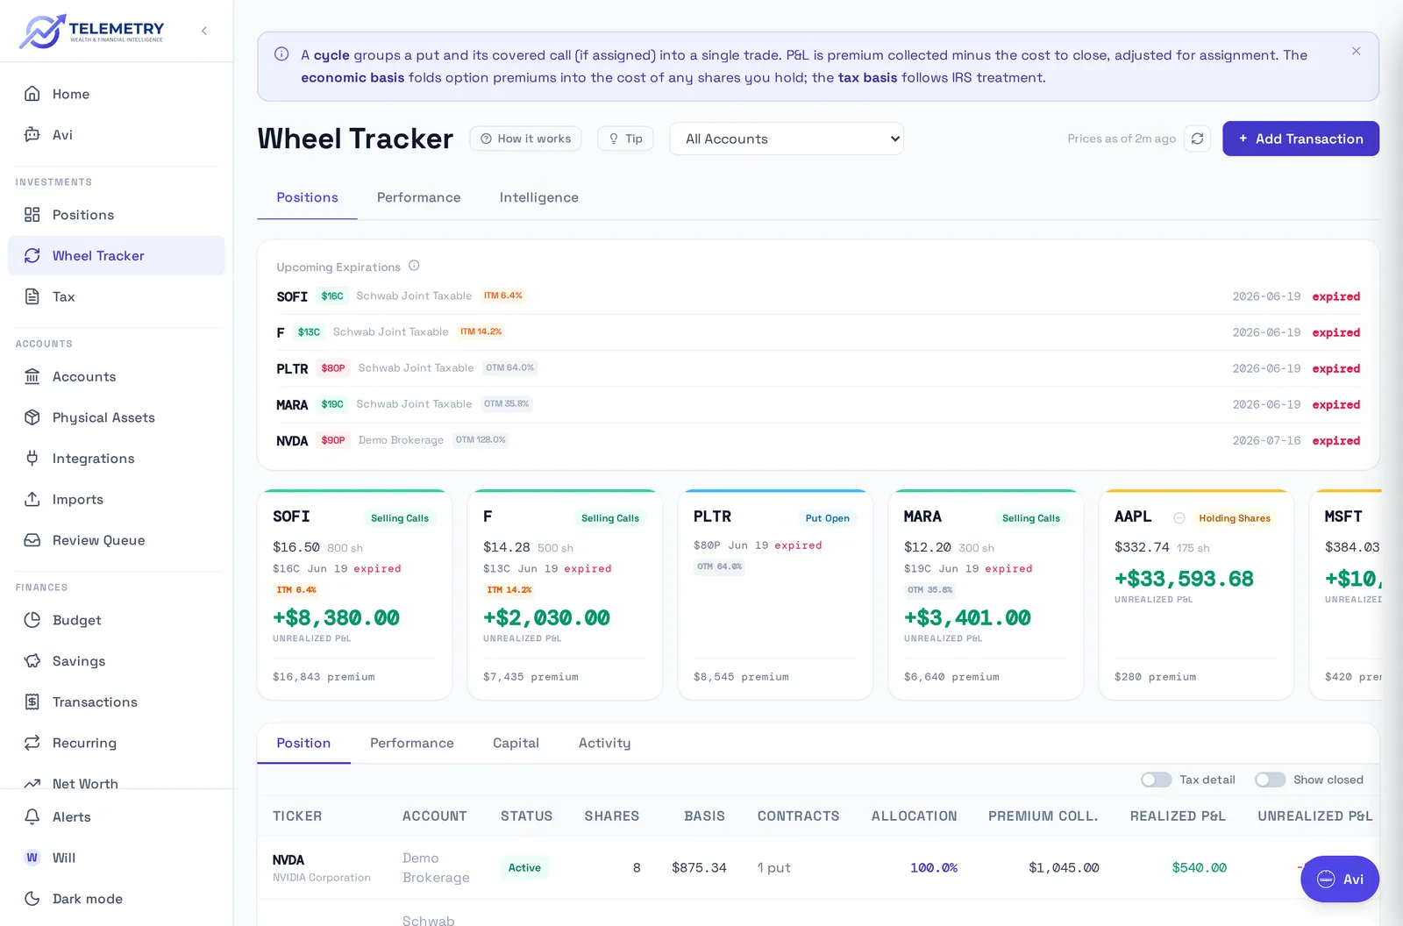Select the lower Position tab

coord(303,744)
